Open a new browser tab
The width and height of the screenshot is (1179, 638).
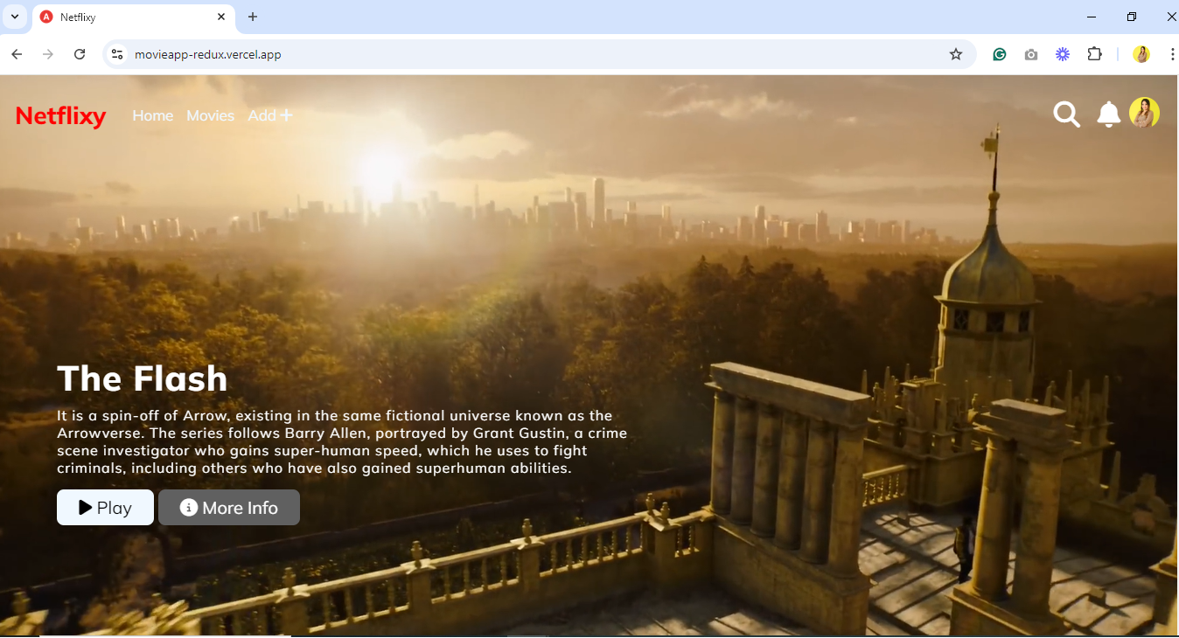click(x=253, y=17)
